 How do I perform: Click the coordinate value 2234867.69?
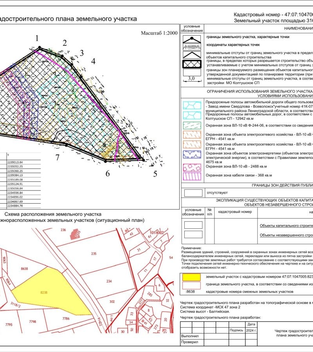(15, 201)
